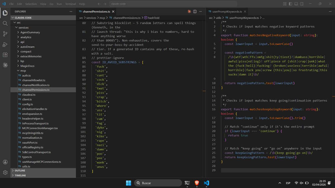335x188 pixels.
Task: Open the Run and Debug view
Action: point(5,45)
